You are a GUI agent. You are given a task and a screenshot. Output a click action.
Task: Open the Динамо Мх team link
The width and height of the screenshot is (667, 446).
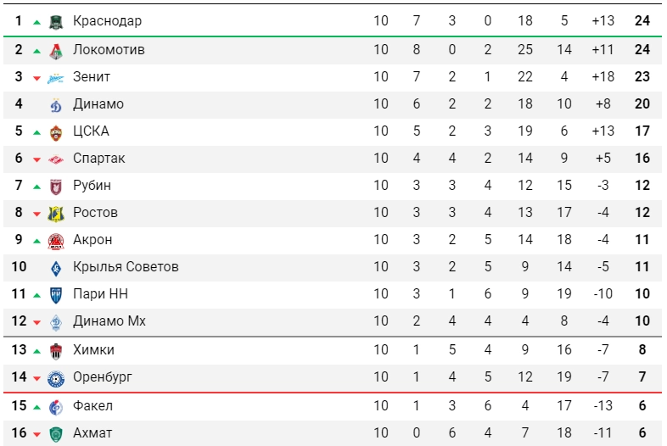click(109, 321)
